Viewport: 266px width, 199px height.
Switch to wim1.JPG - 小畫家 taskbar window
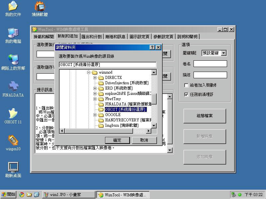68,195
